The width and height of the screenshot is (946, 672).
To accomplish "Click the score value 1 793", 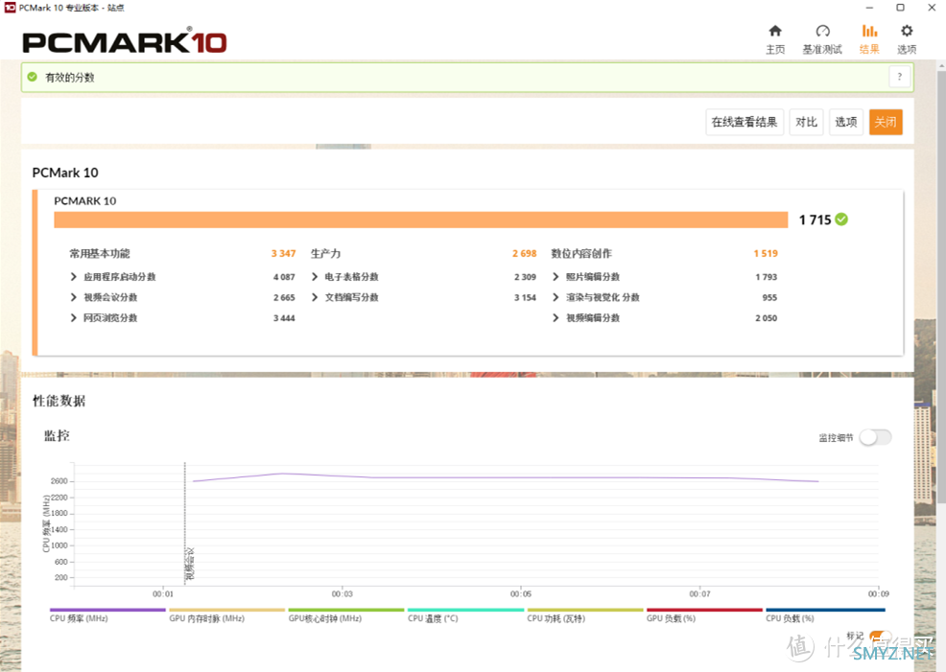I will point(767,277).
